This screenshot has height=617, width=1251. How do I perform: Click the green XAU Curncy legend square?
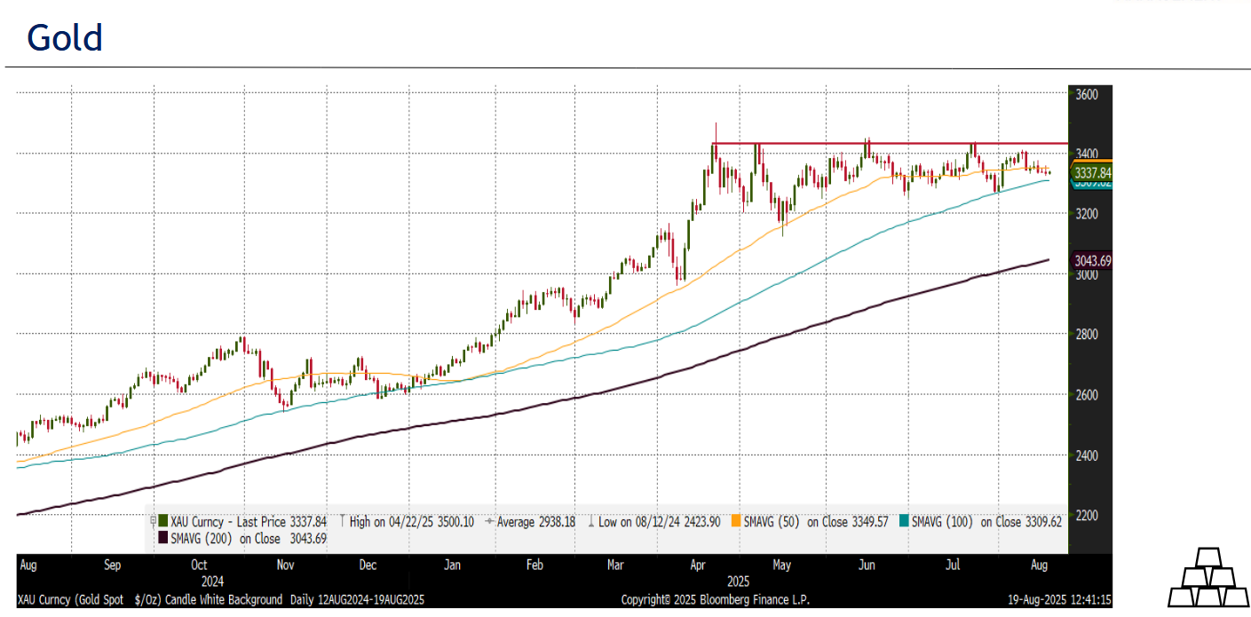(163, 522)
